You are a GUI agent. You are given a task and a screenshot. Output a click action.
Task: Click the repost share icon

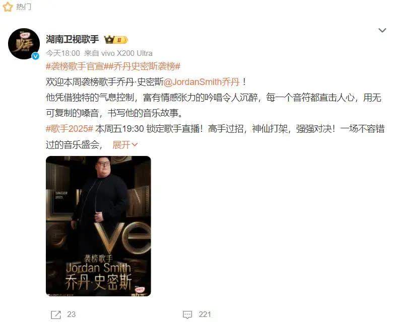pyautogui.click(x=56, y=314)
